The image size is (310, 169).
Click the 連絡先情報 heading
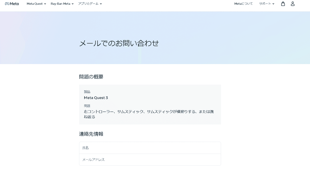91,134
